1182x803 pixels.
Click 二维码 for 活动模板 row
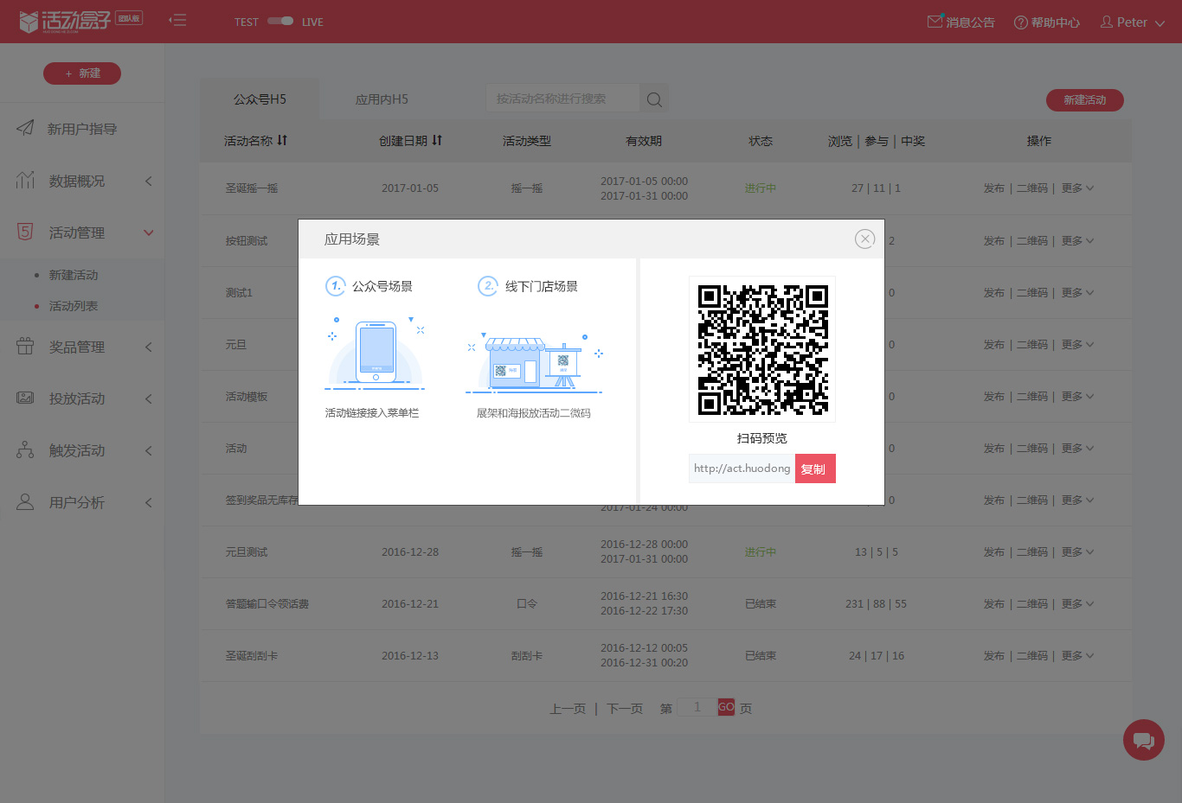click(1031, 397)
